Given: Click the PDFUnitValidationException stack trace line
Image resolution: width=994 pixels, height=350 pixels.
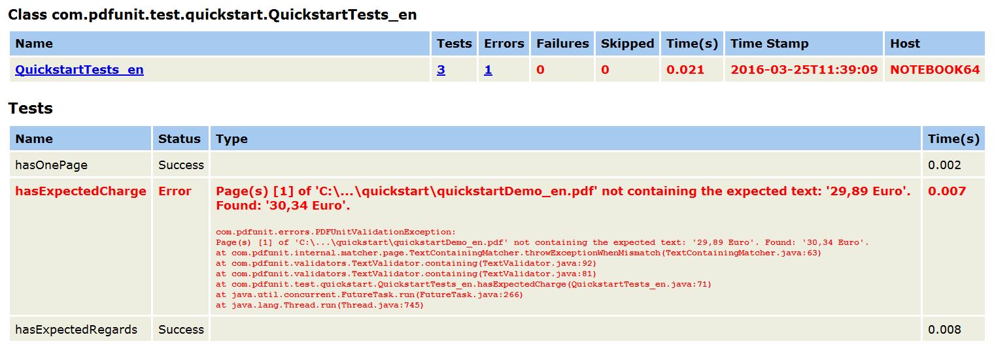Looking at the screenshot, I should pyautogui.click(x=335, y=232).
